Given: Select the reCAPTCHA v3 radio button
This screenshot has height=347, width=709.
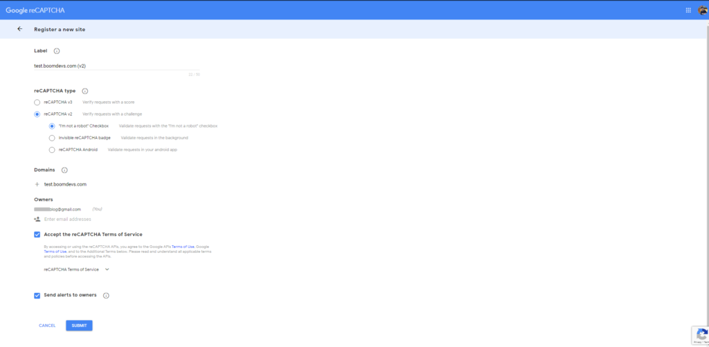Looking at the screenshot, I should pyautogui.click(x=37, y=103).
